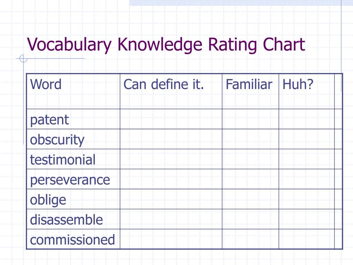Click the word 'obscurity' in the table
This screenshot has height=265, width=353.
pos(57,140)
